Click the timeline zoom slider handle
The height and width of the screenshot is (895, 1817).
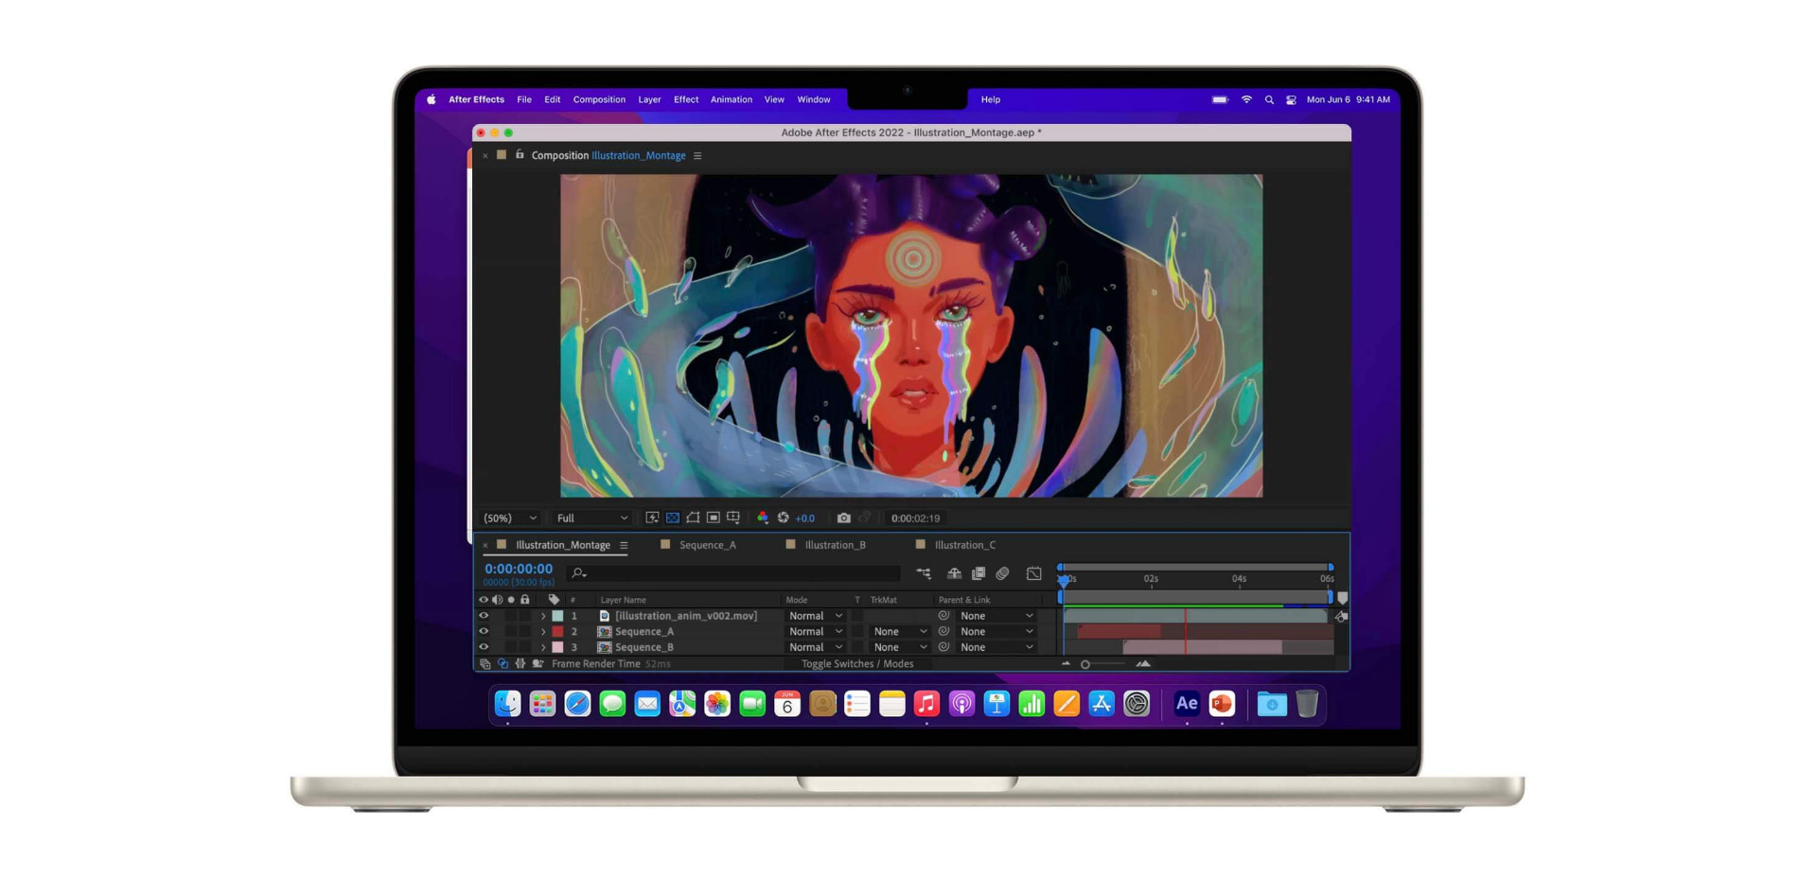tap(1085, 664)
